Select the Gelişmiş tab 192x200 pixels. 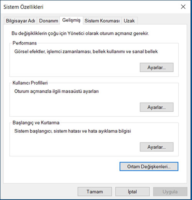71,20
